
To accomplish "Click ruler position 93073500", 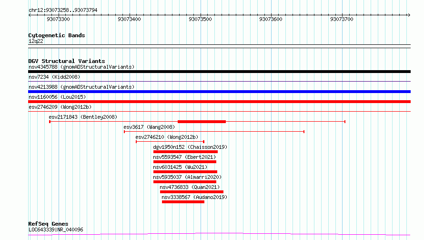I will point(200,19).
